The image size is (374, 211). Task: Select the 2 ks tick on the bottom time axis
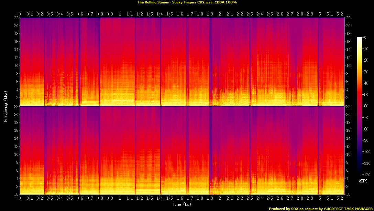[x=220, y=198]
